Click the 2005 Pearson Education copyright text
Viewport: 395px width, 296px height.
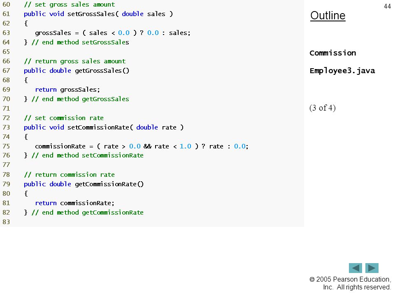(350, 283)
